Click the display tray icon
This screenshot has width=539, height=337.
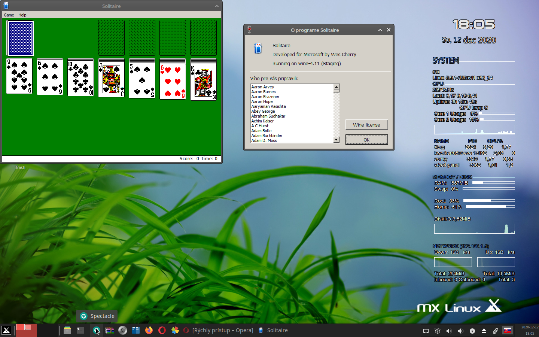click(x=426, y=331)
